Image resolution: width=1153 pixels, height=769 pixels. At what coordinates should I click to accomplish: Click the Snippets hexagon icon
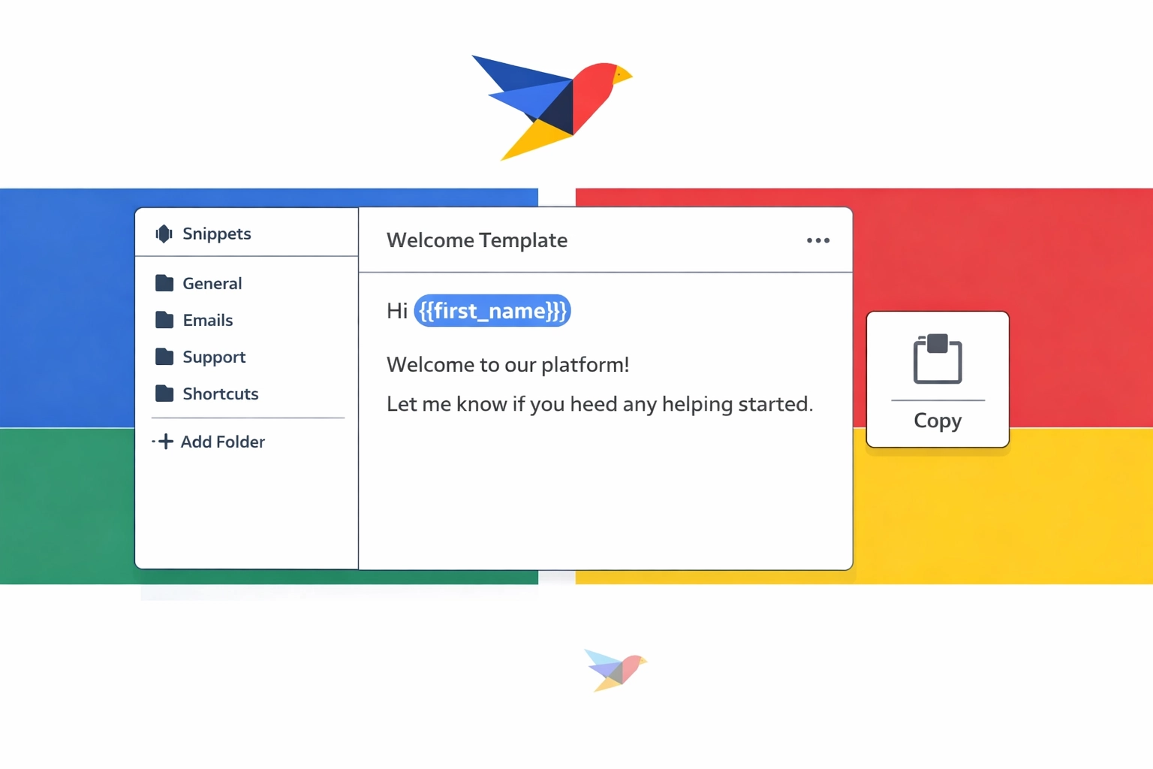[164, 234]
